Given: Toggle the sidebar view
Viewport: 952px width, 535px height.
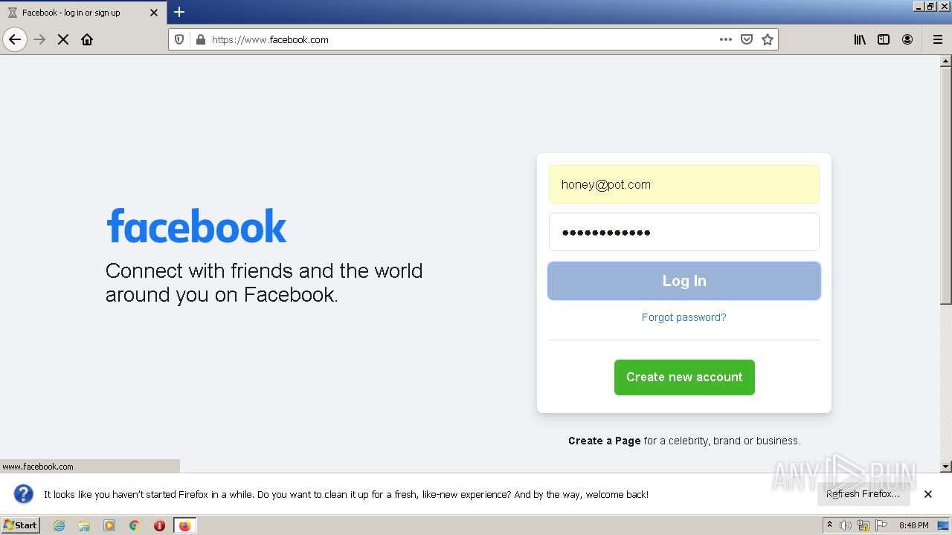Looking at the screenshot, I should [884, 39].
